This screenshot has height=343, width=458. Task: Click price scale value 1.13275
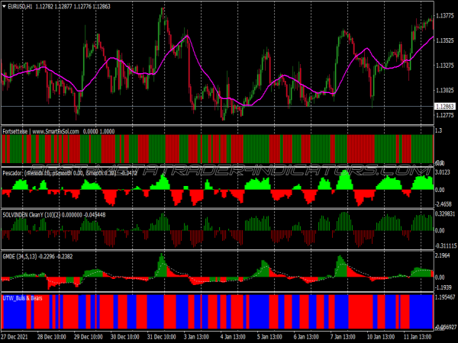point(445,66)
